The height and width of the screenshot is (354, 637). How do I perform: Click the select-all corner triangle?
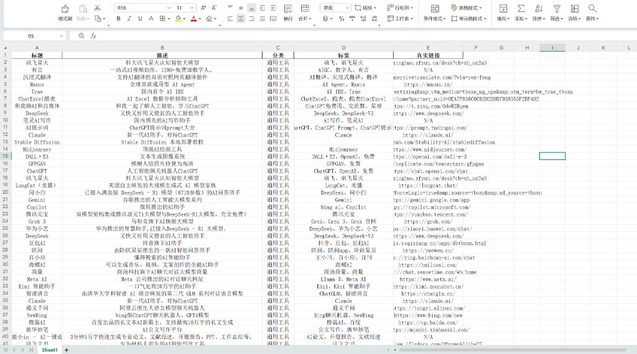pyautogui.click(x=6, y=48)
